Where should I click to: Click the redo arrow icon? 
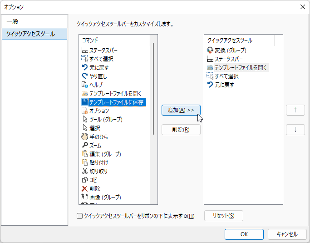pos(84,76)
